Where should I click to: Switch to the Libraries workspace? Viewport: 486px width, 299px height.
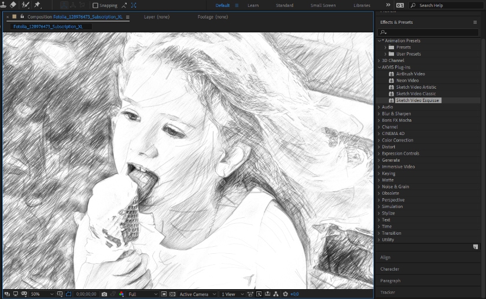tap(362, 5)
